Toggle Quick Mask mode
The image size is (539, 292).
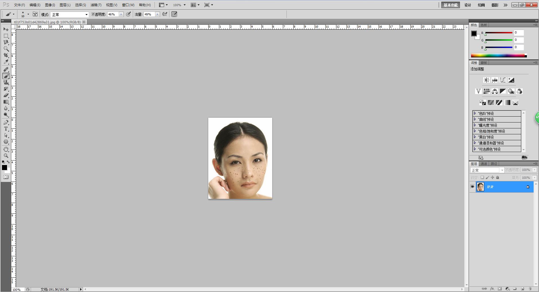[6, 177]
